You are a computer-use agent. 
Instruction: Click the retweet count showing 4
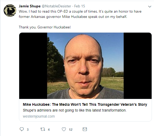tap(49, 130)
